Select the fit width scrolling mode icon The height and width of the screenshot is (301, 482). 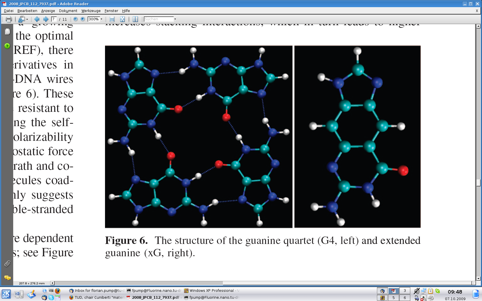pos(112,19)
